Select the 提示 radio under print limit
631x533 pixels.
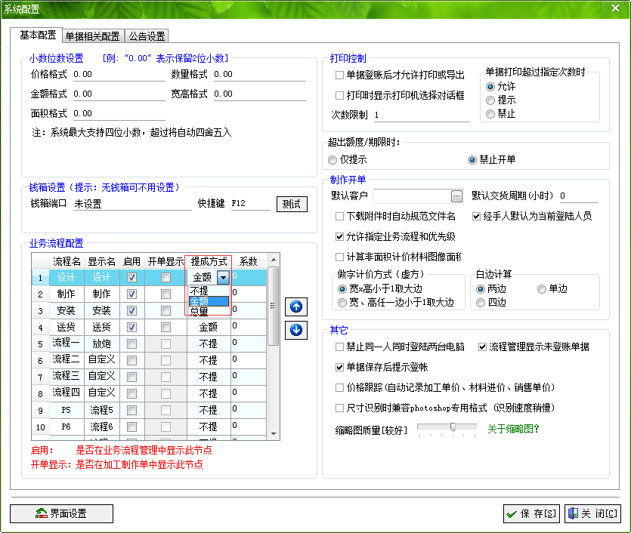click(491, 100)
